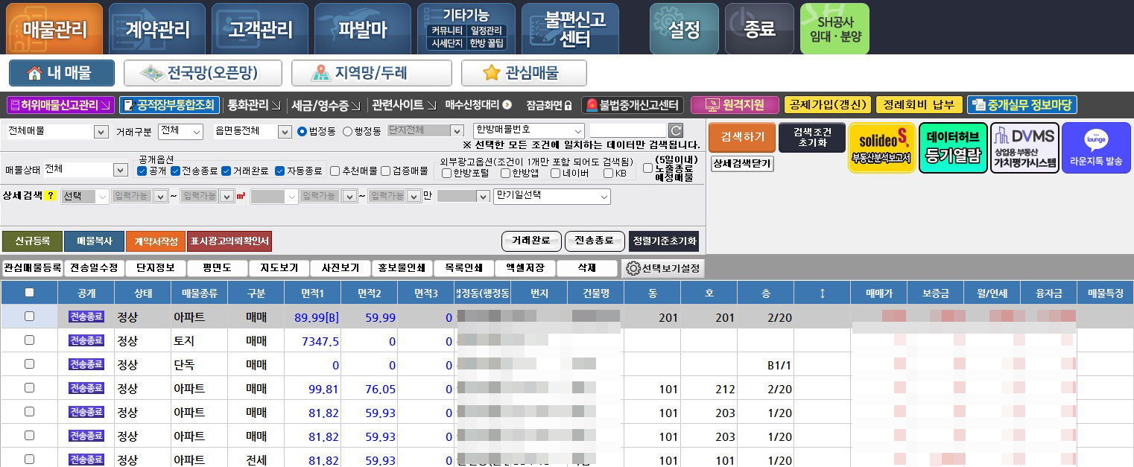This screenshot has width=1134, height=467.
Task: Open solideo 부동산분석보고서
Action: pos(882,147)
